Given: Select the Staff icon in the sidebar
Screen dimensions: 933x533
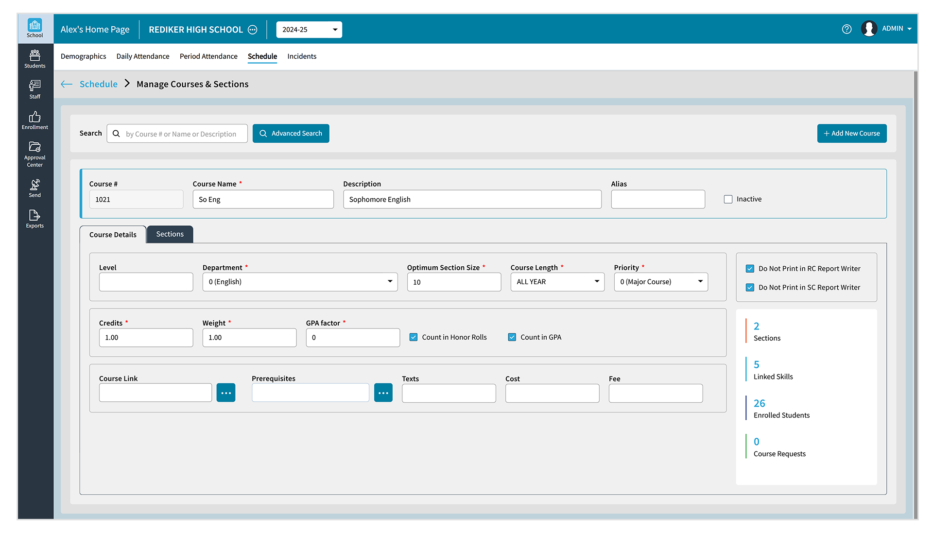Looking at the screenshot, I should coord(35,89).
